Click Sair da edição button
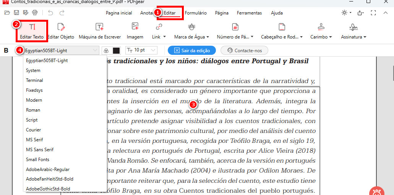The image size is (394, 195). point(192,51)
